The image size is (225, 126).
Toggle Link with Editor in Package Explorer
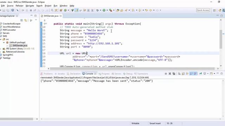click(26, 20)
